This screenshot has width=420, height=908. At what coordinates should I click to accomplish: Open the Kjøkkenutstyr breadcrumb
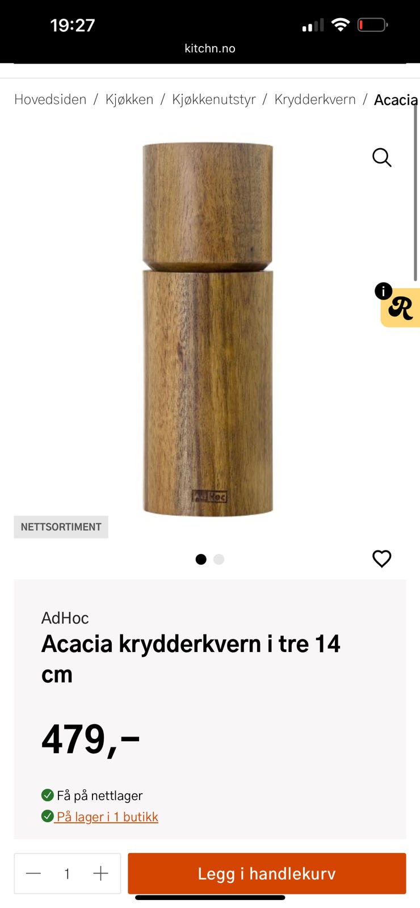(214, 99)
